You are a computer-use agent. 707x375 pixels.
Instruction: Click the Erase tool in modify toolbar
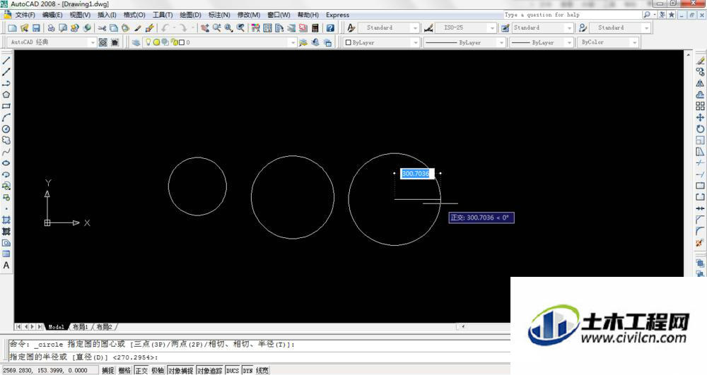pyautogui.click(x=700, y=60)
